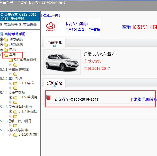Click the folder icon above 5.1.1 全车固定玻璃
Screen dimensions: 157x156
coord(15,65)
